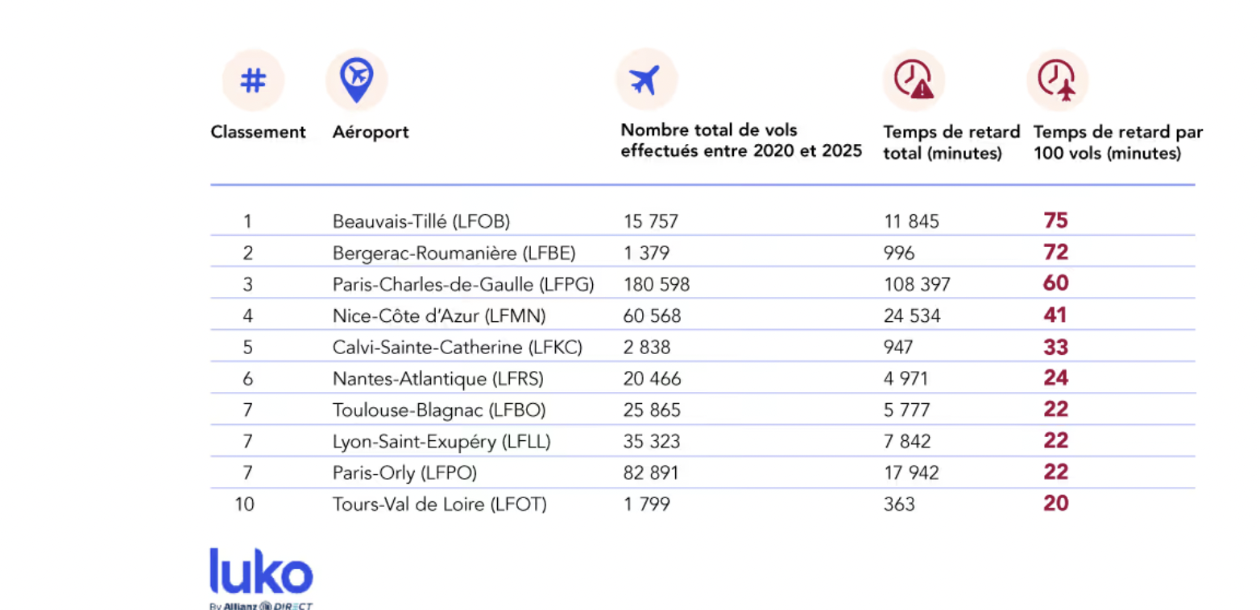Click the hashtag ranking icon
The height and width of the screenshot is (610, 1260).
(x=253, y=80)
